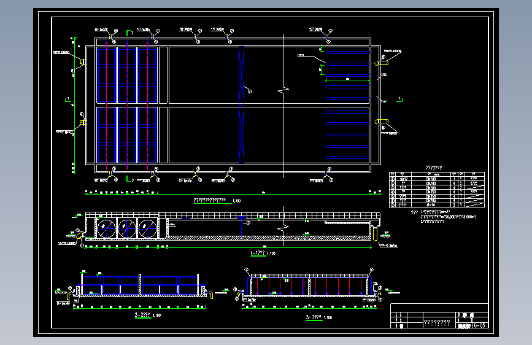Select the middle circular mixer in section 1-1
Image resolution: width=532 pixels, height=345 pixels.
click(x=127, y=228)
